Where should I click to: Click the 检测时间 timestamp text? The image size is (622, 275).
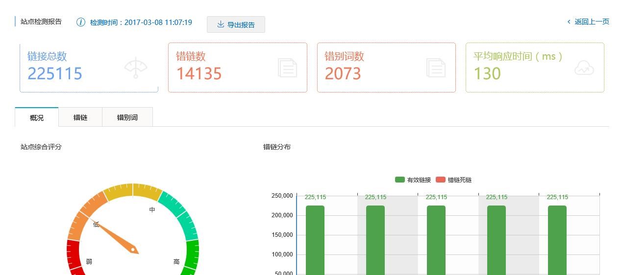pos(141,22)
